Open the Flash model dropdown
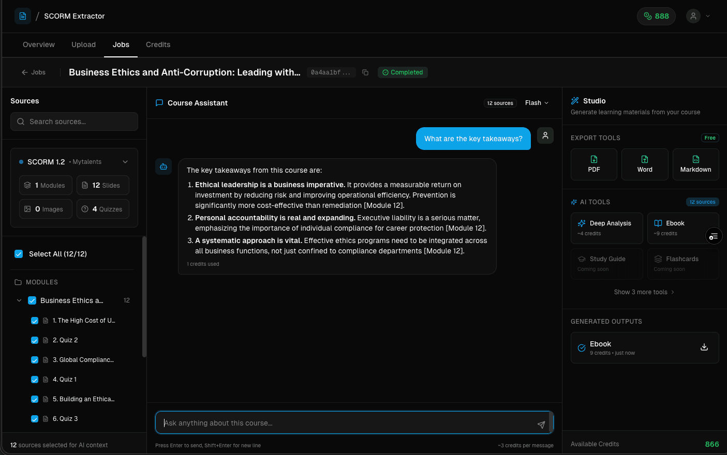 (537, 103)
